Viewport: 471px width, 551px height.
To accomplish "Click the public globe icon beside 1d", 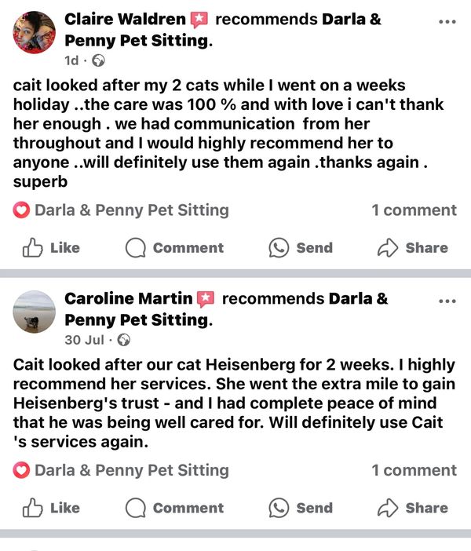I will point(99,61).
